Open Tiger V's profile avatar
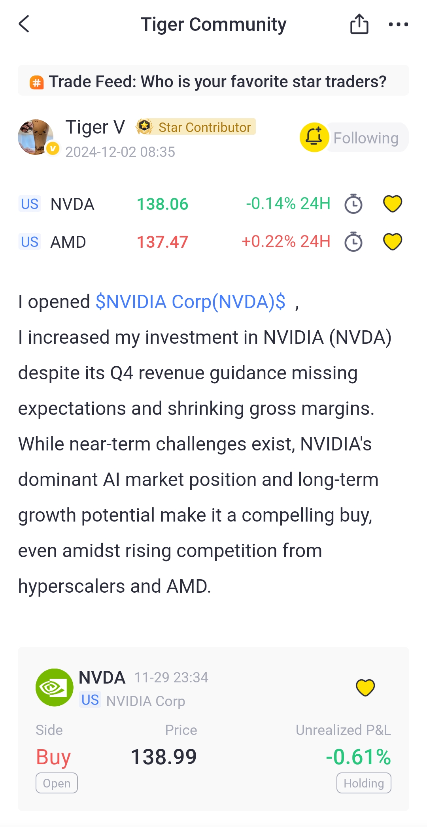Viewport: 427px width, 827px height. 36,137
